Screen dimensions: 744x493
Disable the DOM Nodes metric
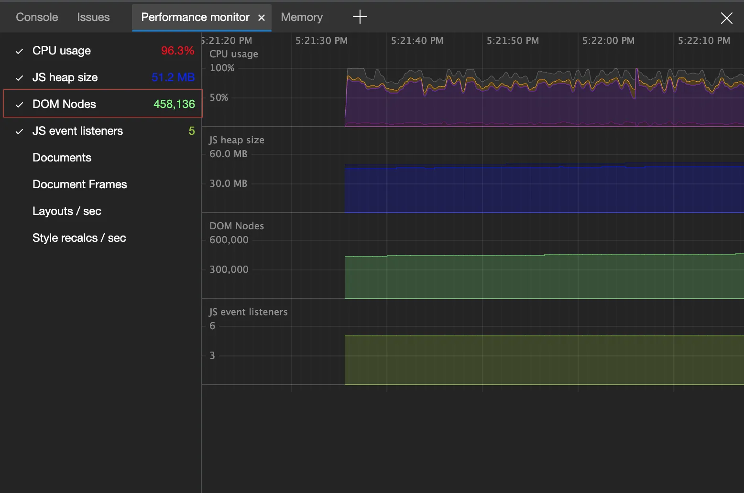(x=64, y=104)
